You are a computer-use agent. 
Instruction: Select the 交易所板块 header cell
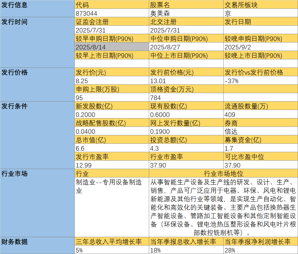coord(261,5)
